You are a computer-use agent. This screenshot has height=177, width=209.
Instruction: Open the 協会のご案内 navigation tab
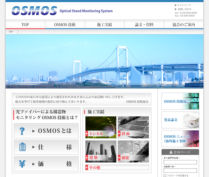(184, 24)
